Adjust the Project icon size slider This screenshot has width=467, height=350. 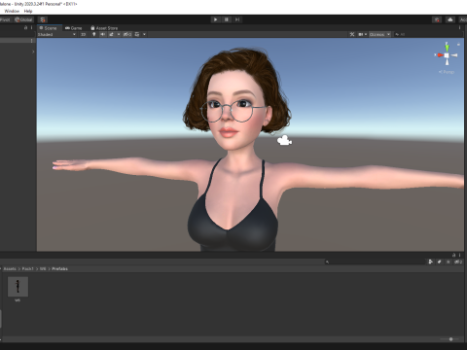(450, 339)
